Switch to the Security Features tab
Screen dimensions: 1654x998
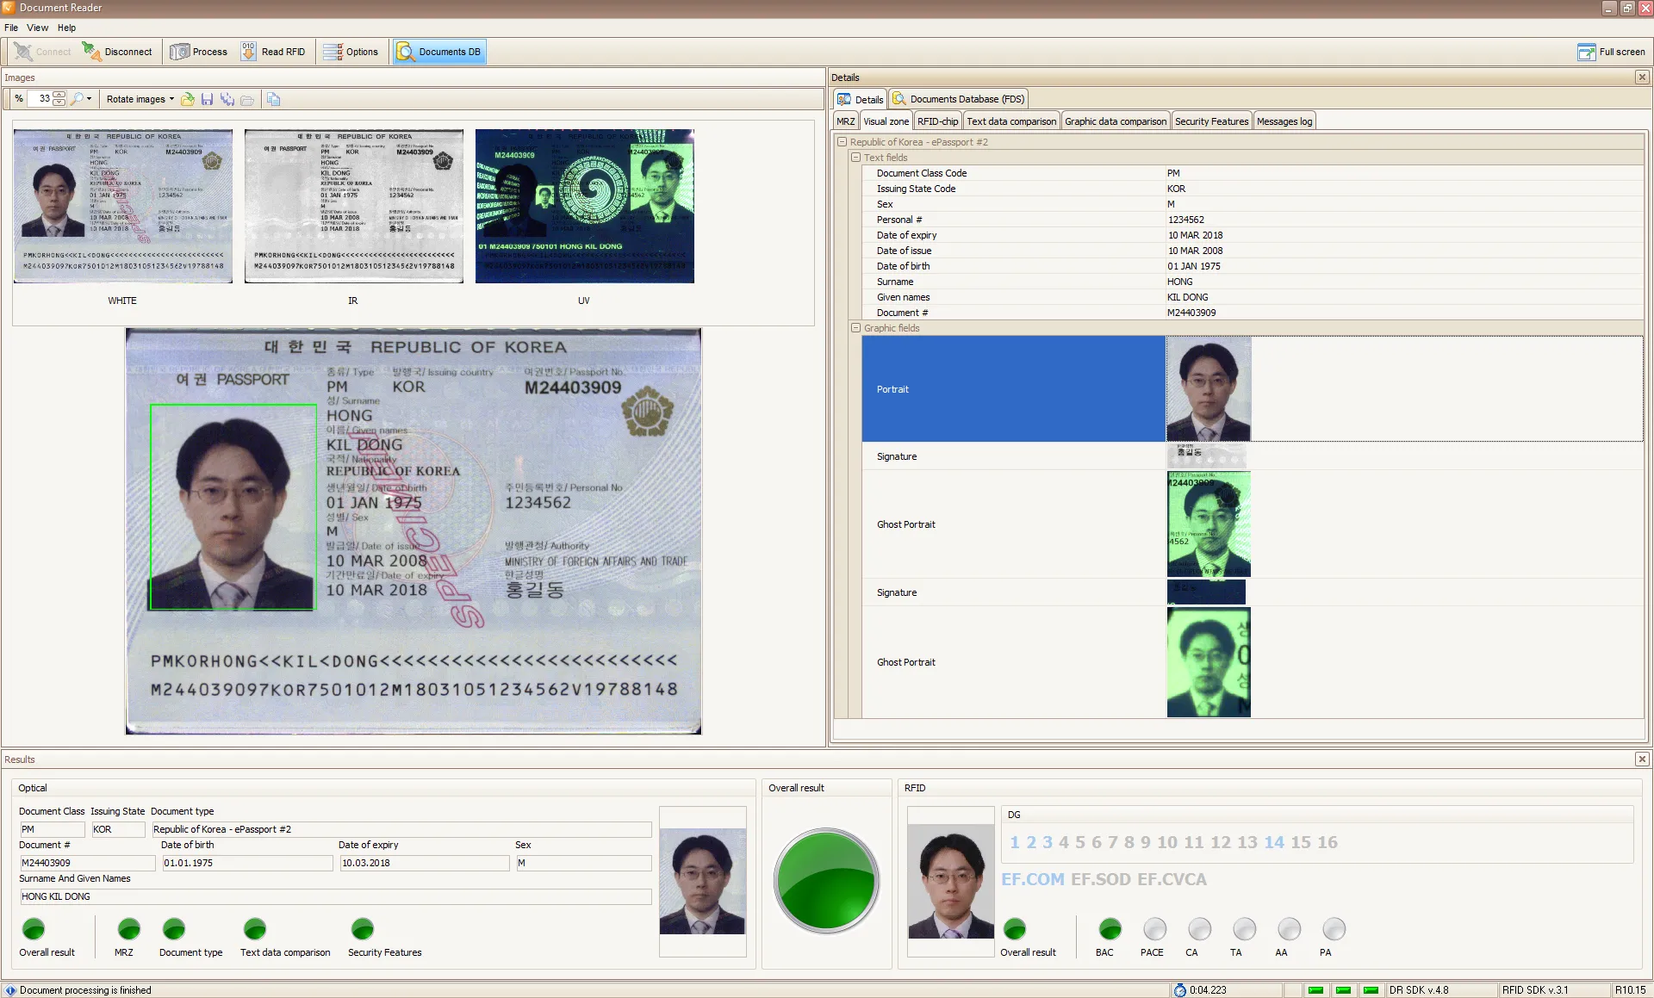tap(1210, 121)
